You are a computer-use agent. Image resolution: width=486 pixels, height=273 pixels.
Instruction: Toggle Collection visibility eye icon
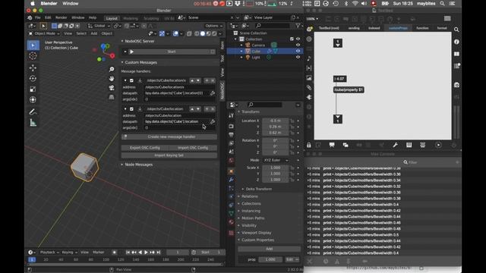click(x=298, y=39)
